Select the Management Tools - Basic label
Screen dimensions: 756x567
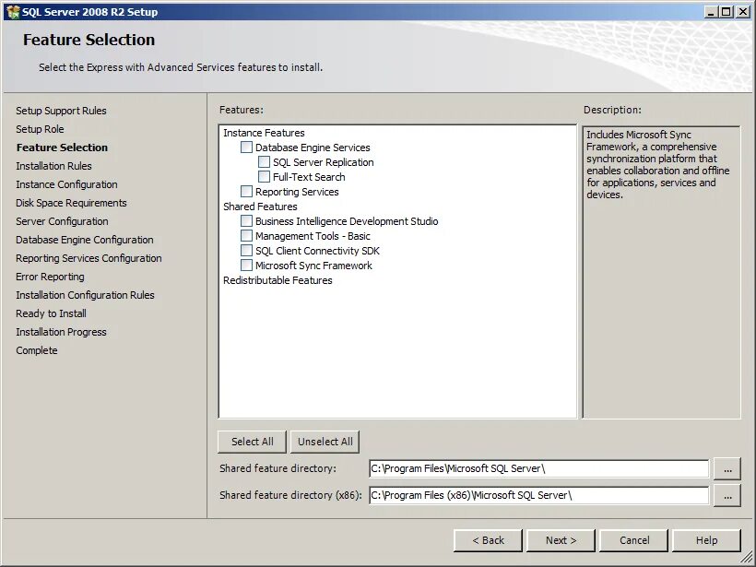pyautogui.click(x=313, y=236)
